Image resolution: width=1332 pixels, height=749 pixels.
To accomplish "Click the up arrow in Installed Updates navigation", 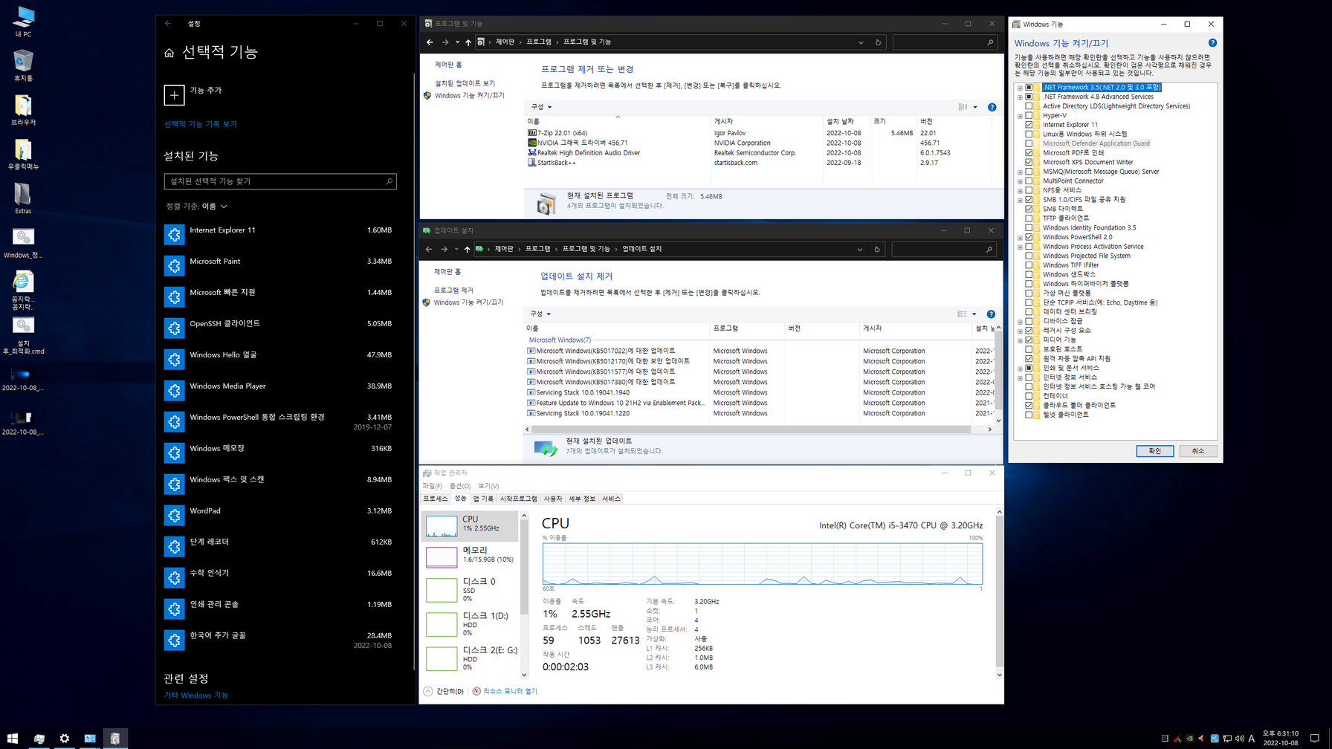I will (467, 250).
